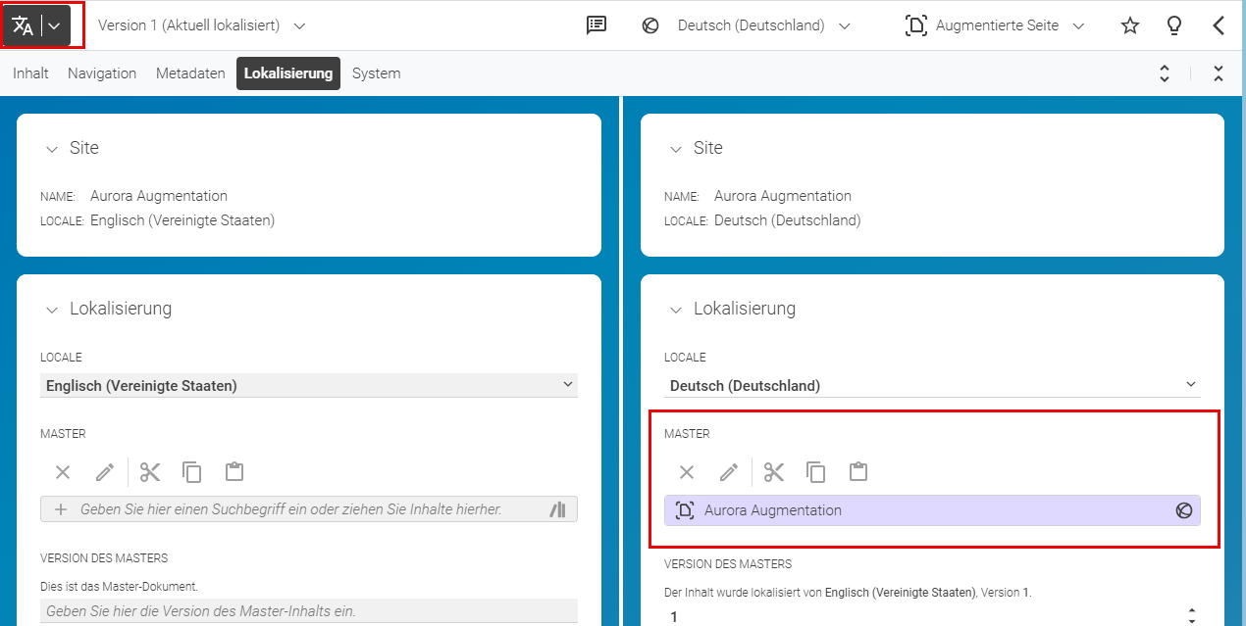Click plus icon in left Master search field

pyautogui.click(x=61, y=509)
